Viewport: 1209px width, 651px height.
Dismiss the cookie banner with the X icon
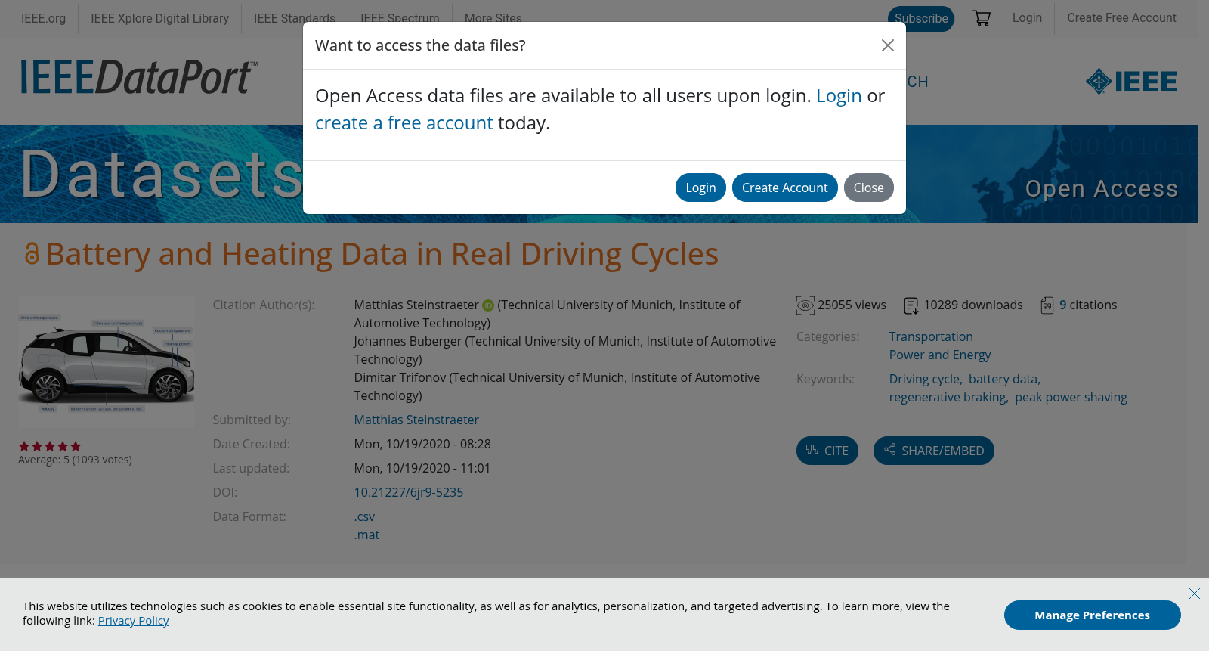[1195, 594]
